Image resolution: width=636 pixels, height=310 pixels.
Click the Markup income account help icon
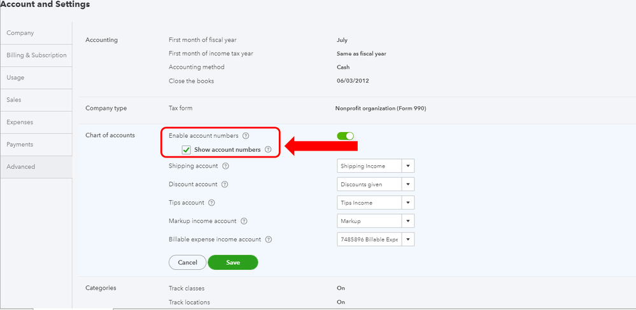(244, 221)
